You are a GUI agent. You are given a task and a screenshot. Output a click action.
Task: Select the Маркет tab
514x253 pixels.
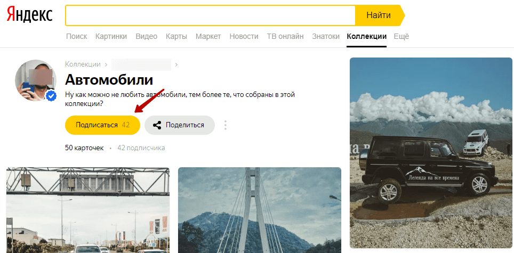click(208, 36)
